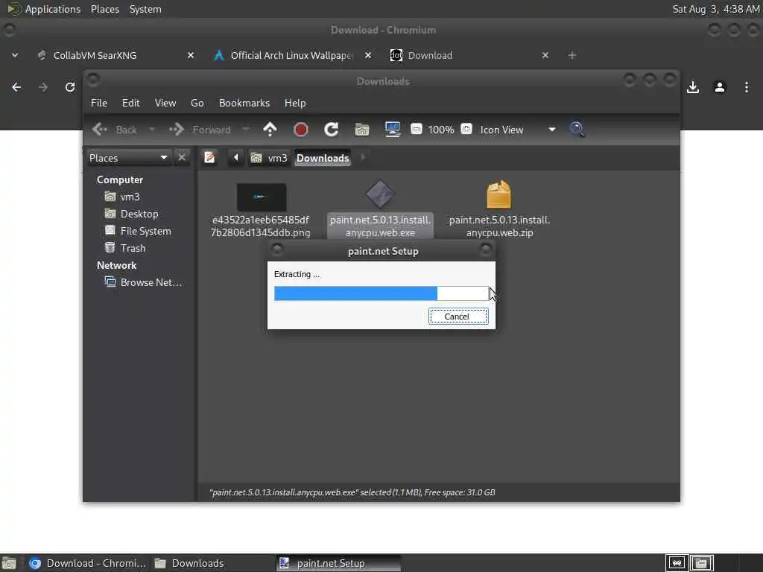Open the Applications menu in top panel

click(x=44, y=9)
